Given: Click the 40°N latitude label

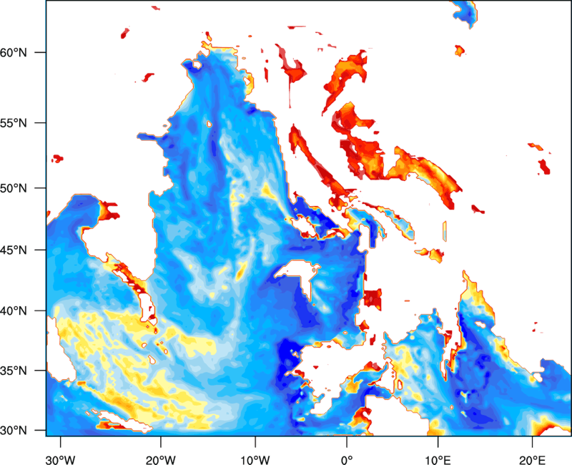Looking at the screenshot, I should tap(14, 311).
